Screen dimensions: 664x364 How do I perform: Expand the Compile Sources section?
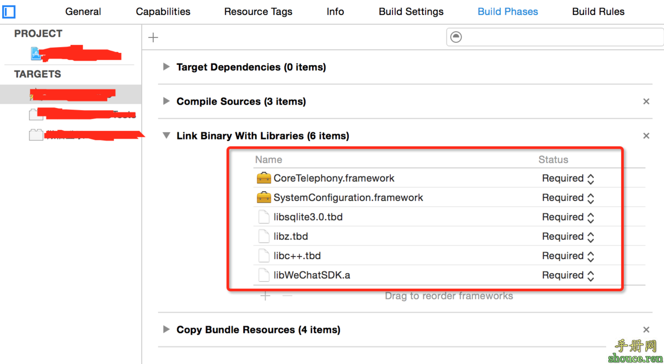click(x=166, y=101)
